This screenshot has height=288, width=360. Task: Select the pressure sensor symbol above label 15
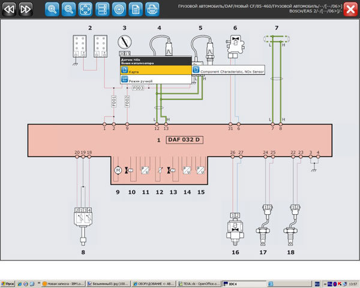tap(200, 170)
